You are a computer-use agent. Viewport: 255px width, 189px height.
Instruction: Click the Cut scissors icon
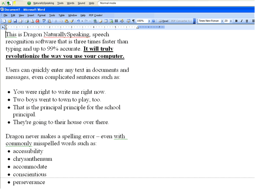point(56,21)
